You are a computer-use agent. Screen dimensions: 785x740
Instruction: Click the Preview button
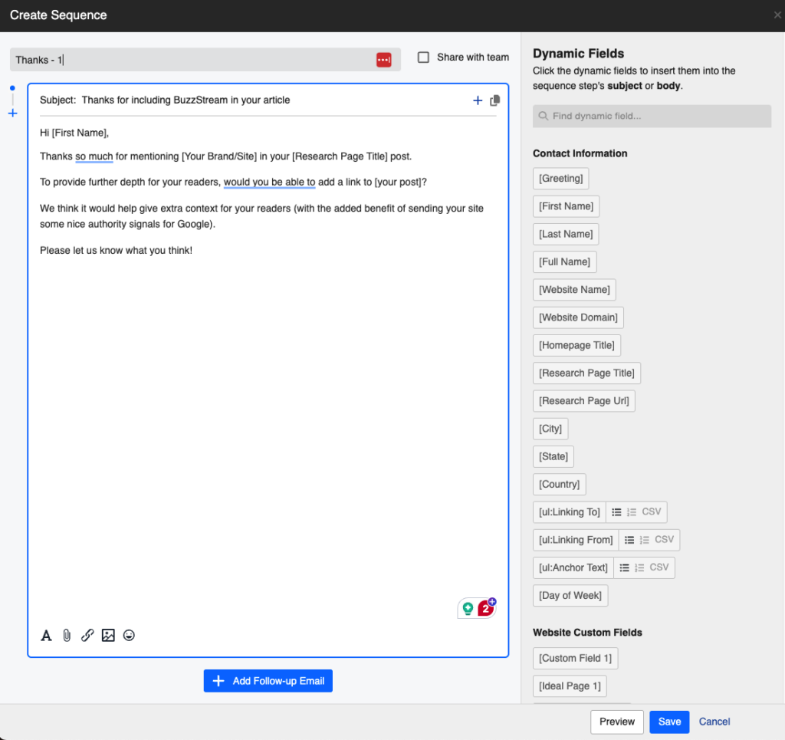(x=616, y=722)
